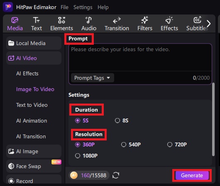Collapse the AI Video sidebar section

(34, 58)
